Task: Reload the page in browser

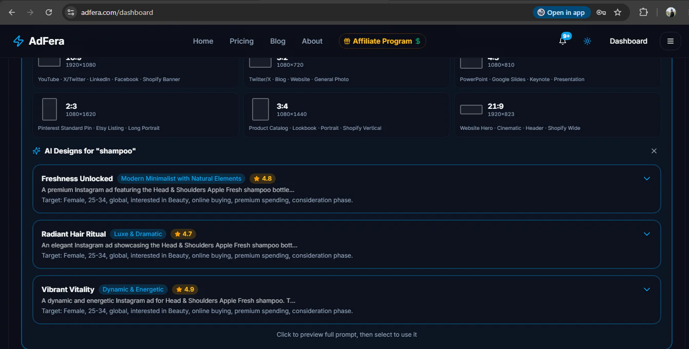Action: click(49, 12)
